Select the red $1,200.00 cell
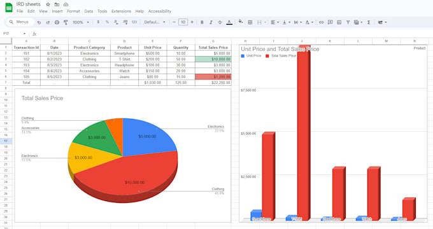 (x=213, y=77)
